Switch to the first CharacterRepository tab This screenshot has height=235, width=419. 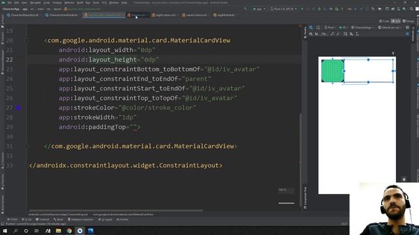(24, 15)
